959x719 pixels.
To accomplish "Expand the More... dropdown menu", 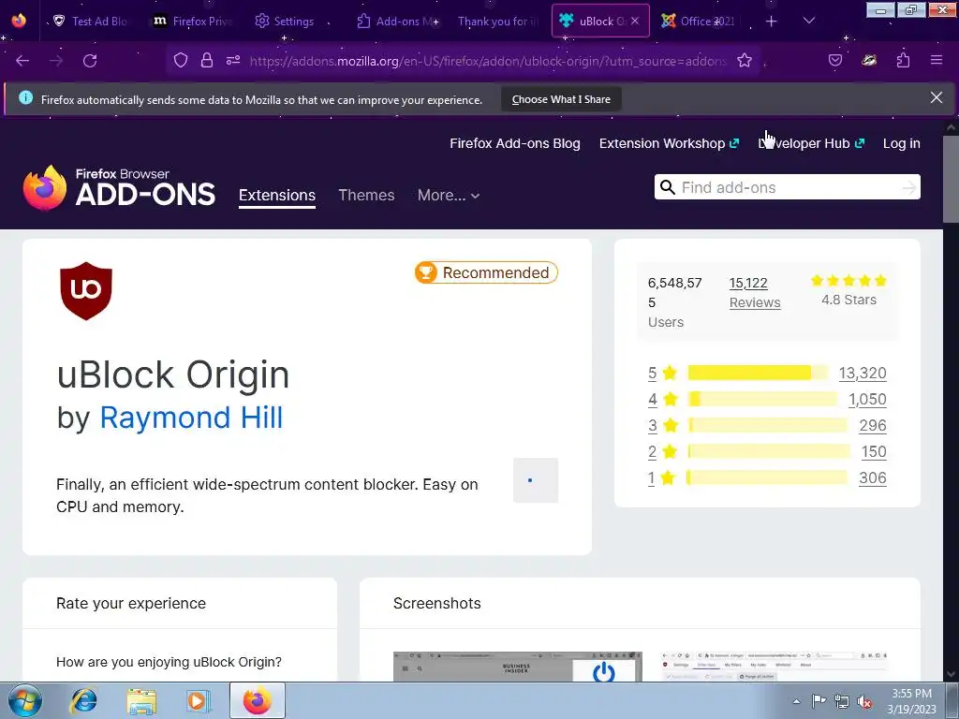I will pyautogui.click(x=449, y=195).
